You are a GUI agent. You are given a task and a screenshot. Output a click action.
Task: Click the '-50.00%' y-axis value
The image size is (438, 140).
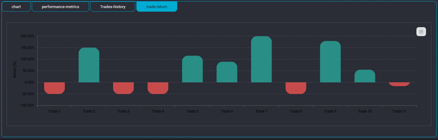pyautogui.click(x=28, y=94)
